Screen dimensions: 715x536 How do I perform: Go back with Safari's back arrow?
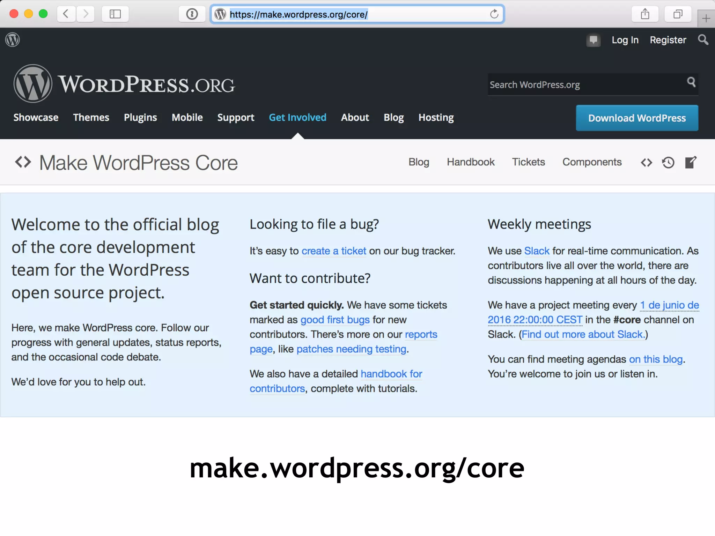click(x=66, y=14)
